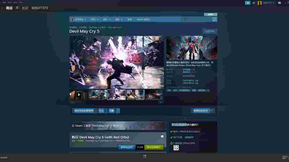Open the blue link beside second checkmark
This screenshot has height=162, width=289.
click(x=189, y=137)
